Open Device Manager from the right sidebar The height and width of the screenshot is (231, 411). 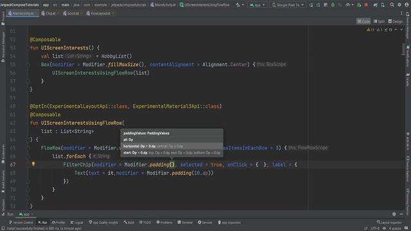[408, 26]
